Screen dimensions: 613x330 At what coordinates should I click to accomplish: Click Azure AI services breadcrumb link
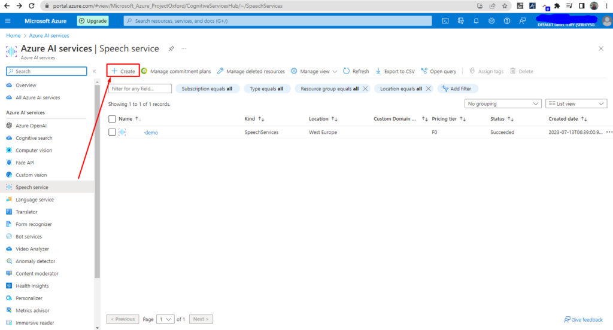pos(49,35)
